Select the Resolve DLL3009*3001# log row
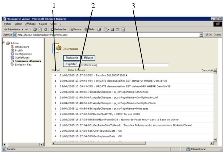This screenshot has height=153, width=224. click(x=132, y=75)
